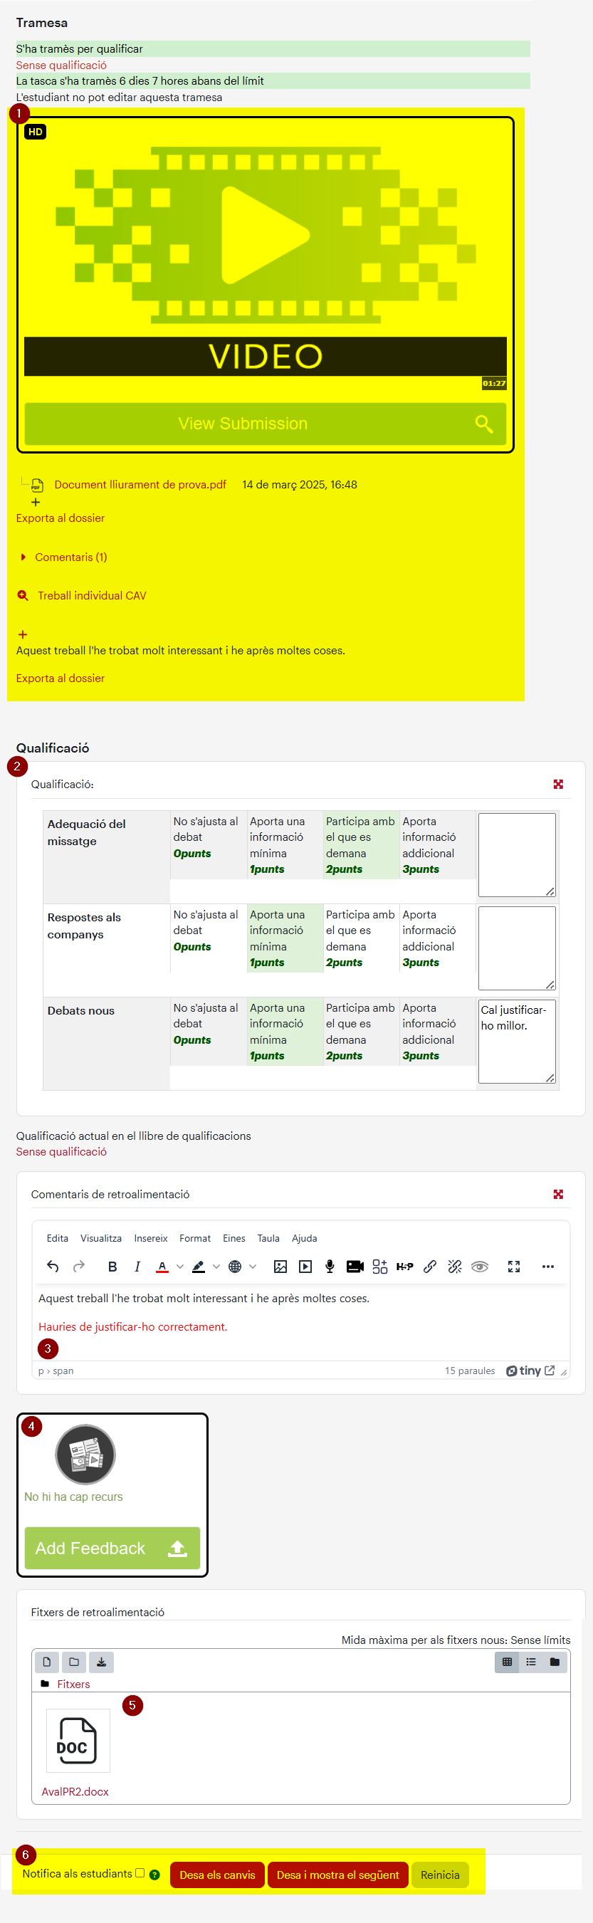
Task: Click the PDF file icon of the submitted document
Action: pyautogui.click(x=36, y=486)
